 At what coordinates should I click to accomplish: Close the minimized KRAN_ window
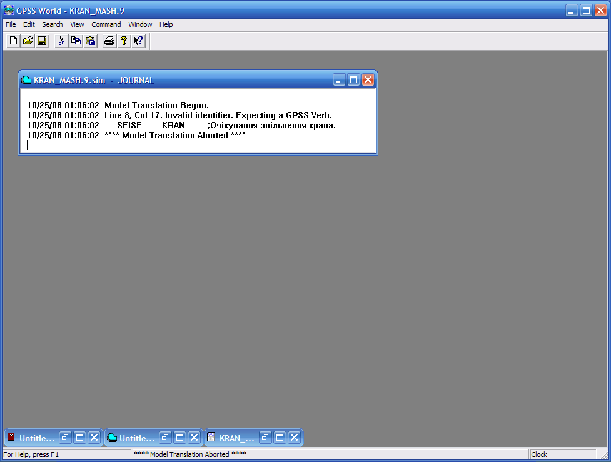(x=294, y=438)
